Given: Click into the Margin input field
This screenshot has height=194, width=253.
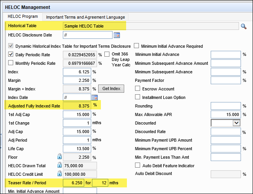Looking at the screenshot, I should (x=77, y=80).
